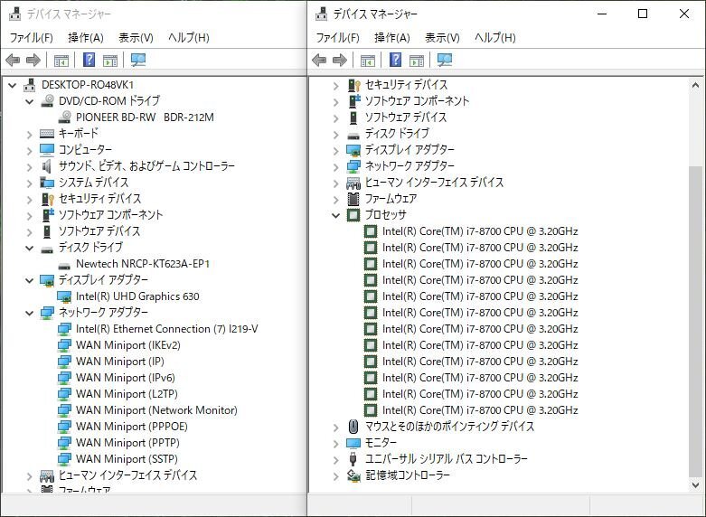Collapse DVD/CD-ROM ドライブ in left window
706x517 pixels.
[x=30, y=101]
